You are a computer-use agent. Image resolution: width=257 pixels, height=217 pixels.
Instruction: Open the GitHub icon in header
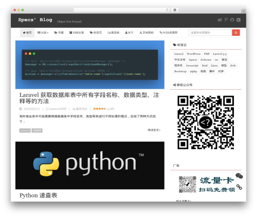(232, 20)
